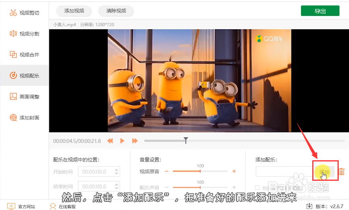Image resolution: width=349 pixels, height=210 pixels.
Task: Click the 添加视频 button
Action: coord(74,11)
